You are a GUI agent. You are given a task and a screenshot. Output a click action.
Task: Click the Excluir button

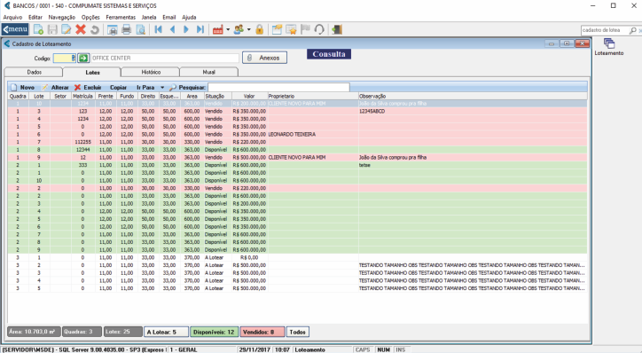point(88,87)
